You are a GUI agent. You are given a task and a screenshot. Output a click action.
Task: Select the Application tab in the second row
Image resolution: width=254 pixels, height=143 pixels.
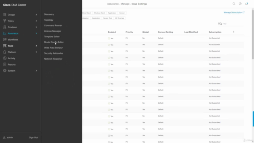point(96,18)
